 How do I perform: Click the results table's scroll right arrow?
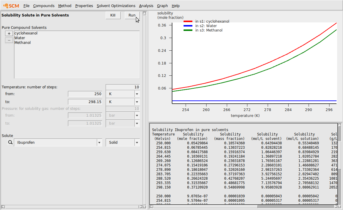336,206
